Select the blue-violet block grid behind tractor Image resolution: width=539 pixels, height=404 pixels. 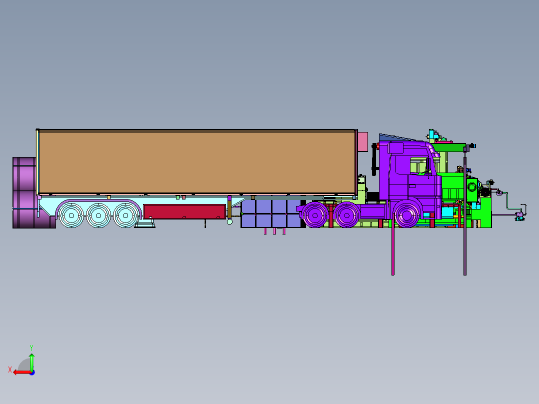click(271, 213)
